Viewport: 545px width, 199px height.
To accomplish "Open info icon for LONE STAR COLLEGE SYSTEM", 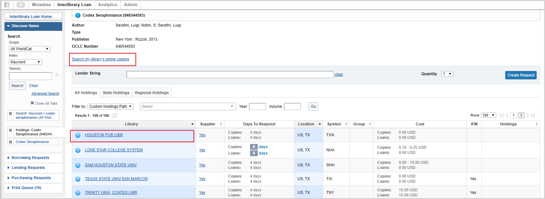I will tap(78, 150).
